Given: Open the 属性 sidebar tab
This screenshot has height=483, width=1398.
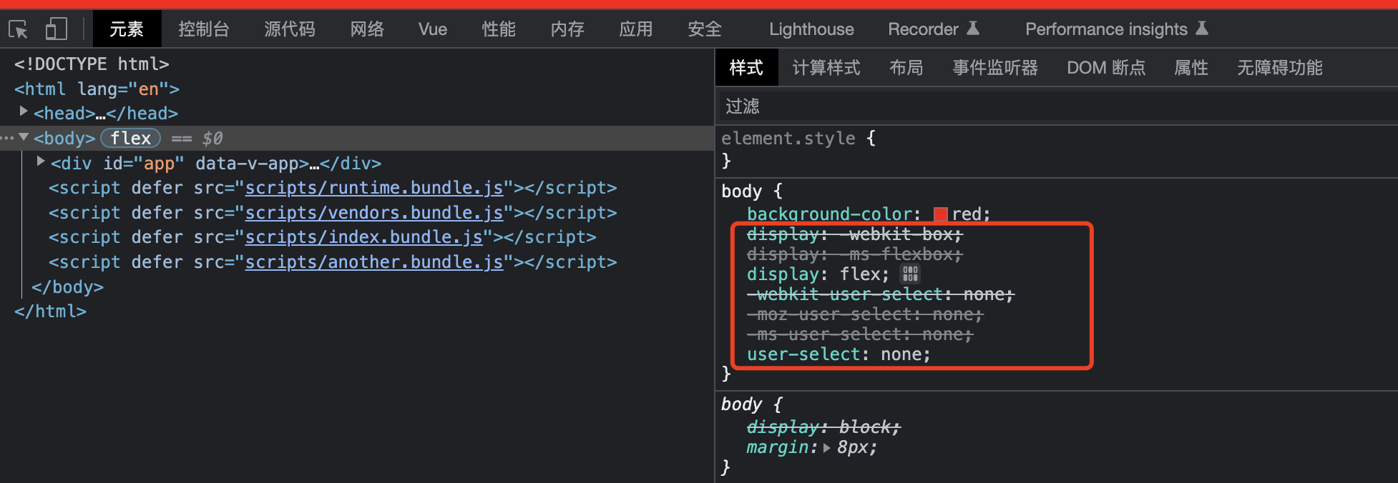Looking at the screenshot, I should (x=1191, y=68).
